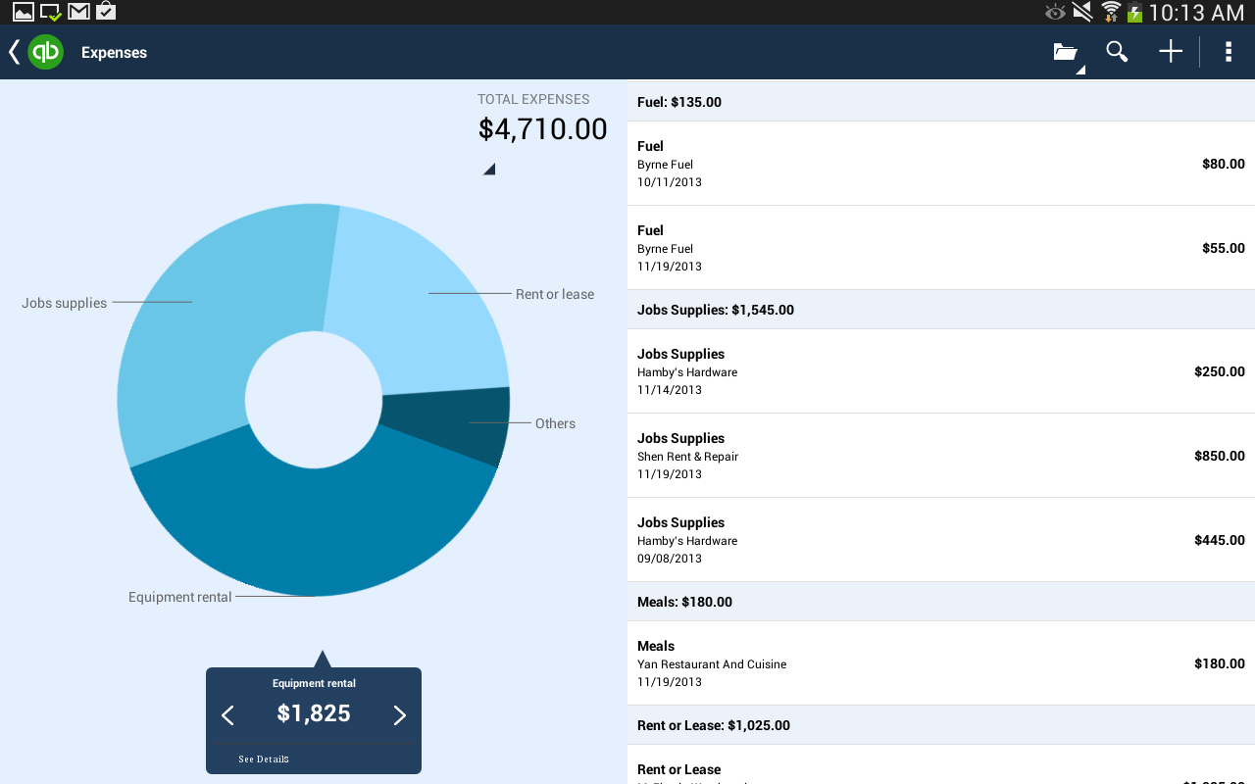Tap the back arrow beside the QuickBooks logo
The height and width of the screenshot is (784, 1255).
tap(13, 51)
